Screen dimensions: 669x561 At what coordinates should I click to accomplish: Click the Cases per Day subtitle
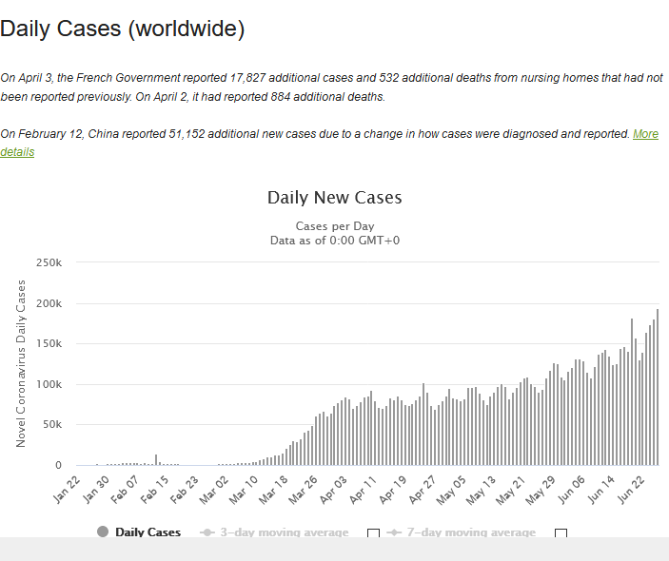coord(334,226)
